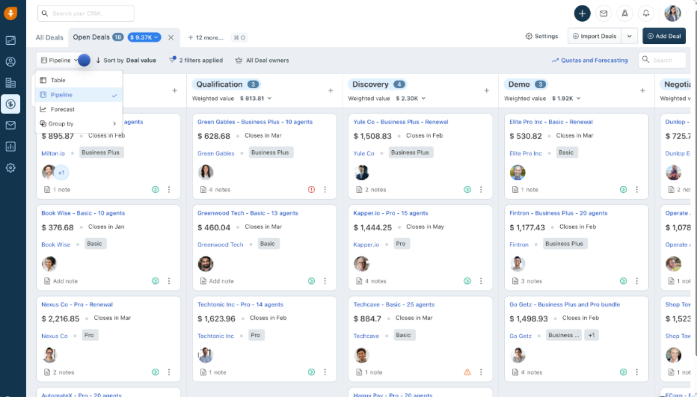Open Deals dollar icon in sidebar
The width and height of the screenshot is (697, 397).
(x=10, y=104)
